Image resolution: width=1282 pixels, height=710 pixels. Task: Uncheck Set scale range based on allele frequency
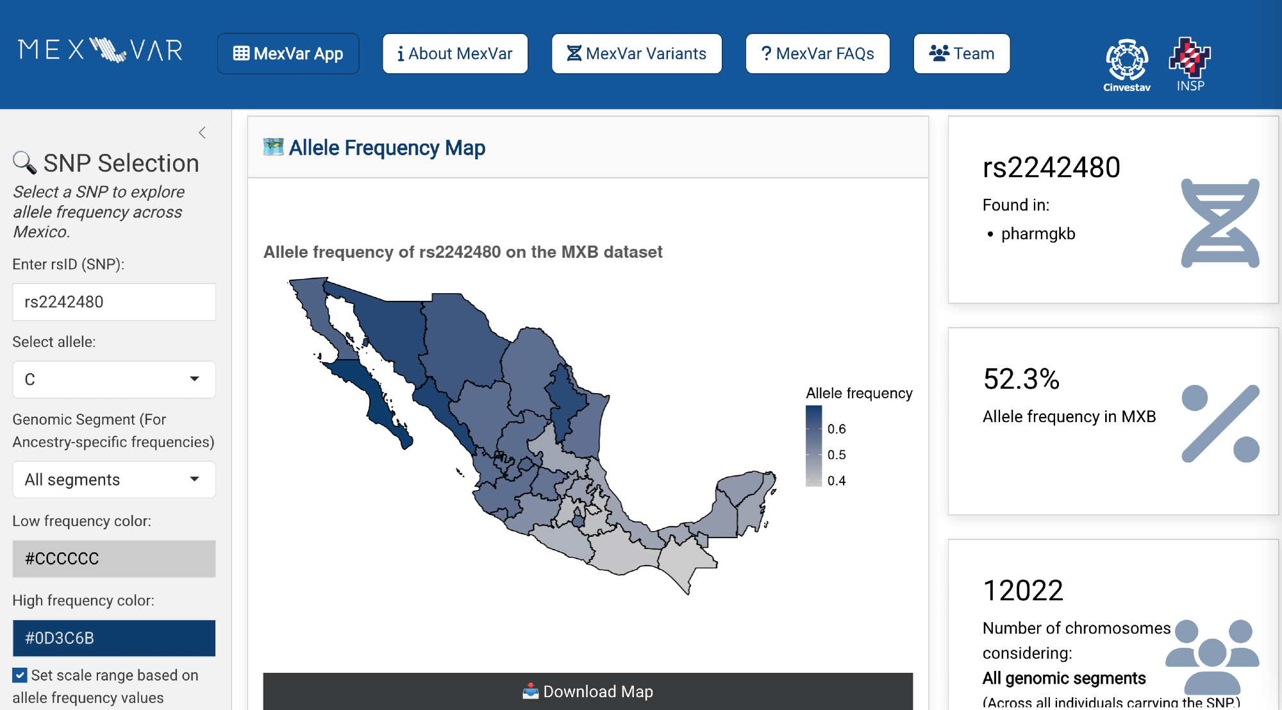tap(20, 675)
